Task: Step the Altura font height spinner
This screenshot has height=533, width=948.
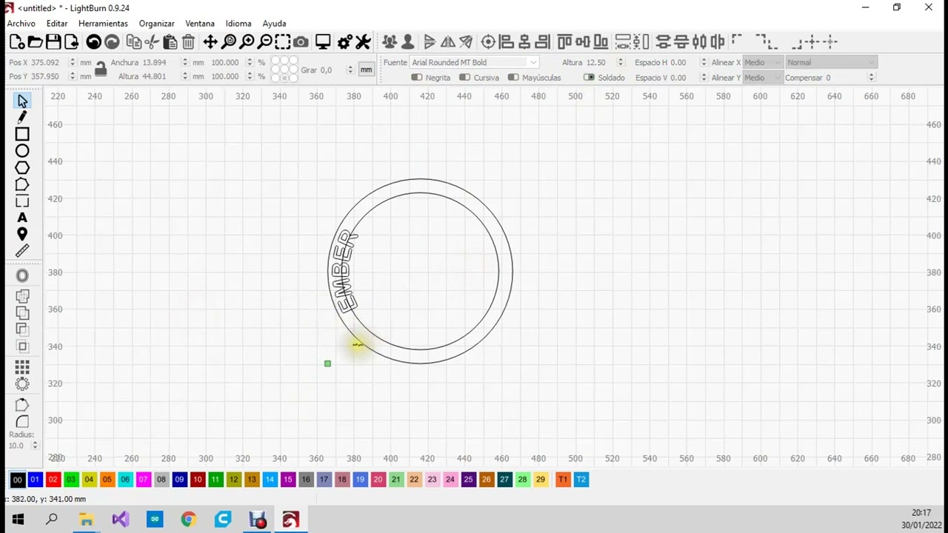Action: [620, 62]
